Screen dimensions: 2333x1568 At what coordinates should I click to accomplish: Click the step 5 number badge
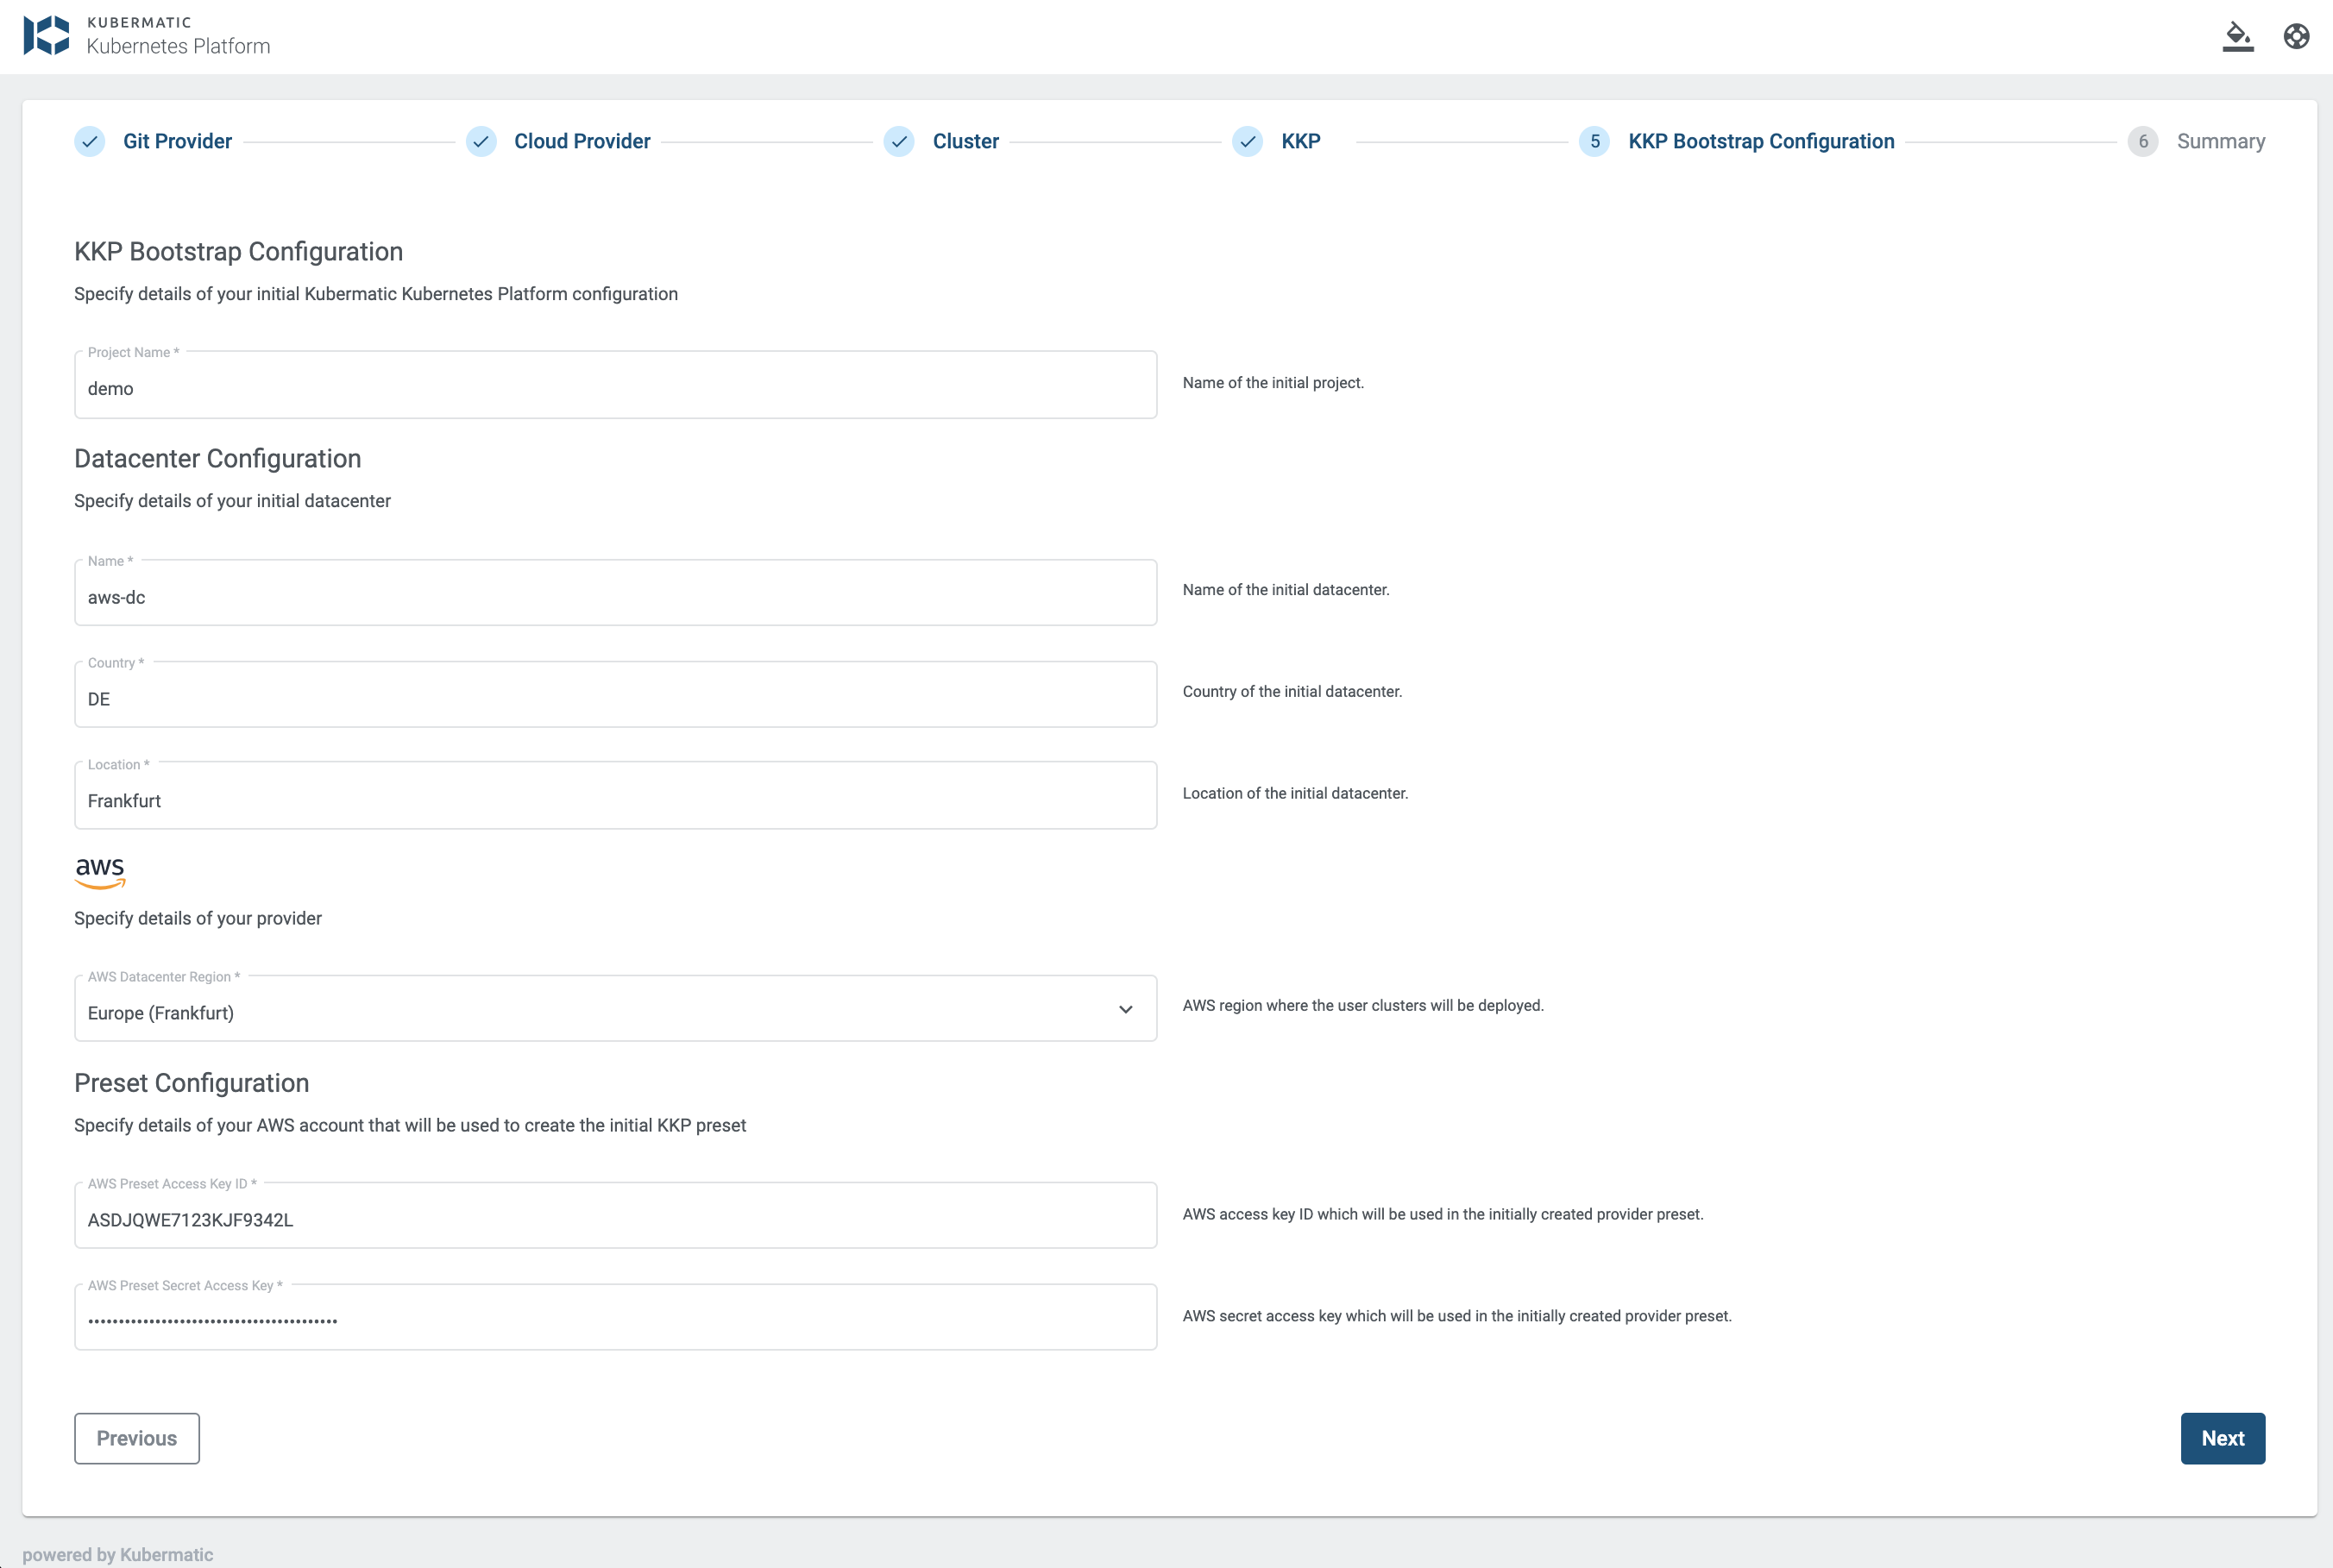click(1594, 141)
